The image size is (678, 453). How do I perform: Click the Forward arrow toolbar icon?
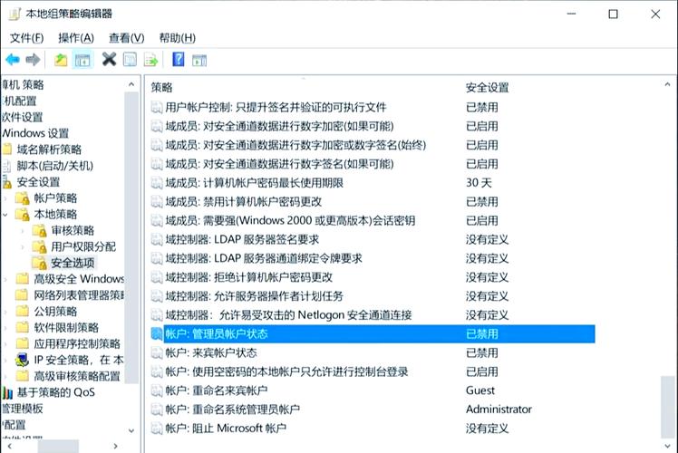tap(33, 59)
